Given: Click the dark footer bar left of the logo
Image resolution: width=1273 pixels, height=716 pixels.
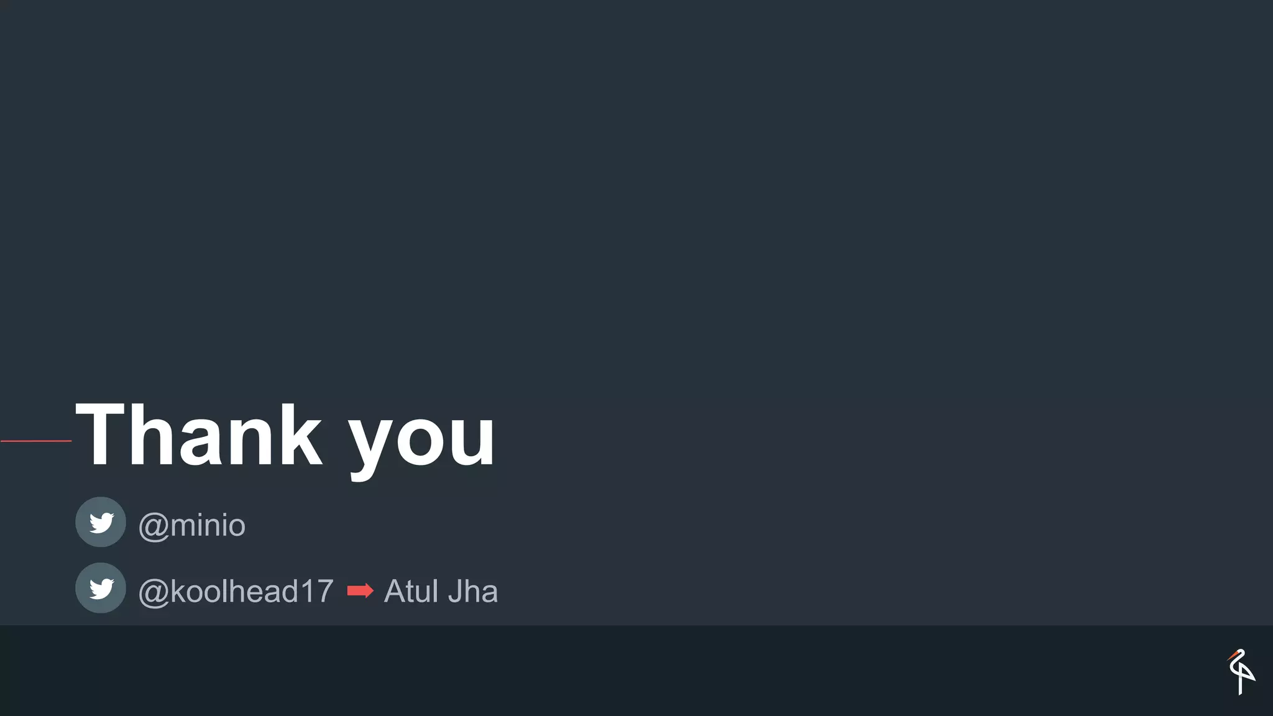Looking at the screenshot, I should (x=609, y=671).
